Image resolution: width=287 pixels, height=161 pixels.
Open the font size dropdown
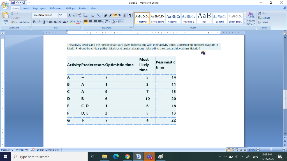[66, 15]
